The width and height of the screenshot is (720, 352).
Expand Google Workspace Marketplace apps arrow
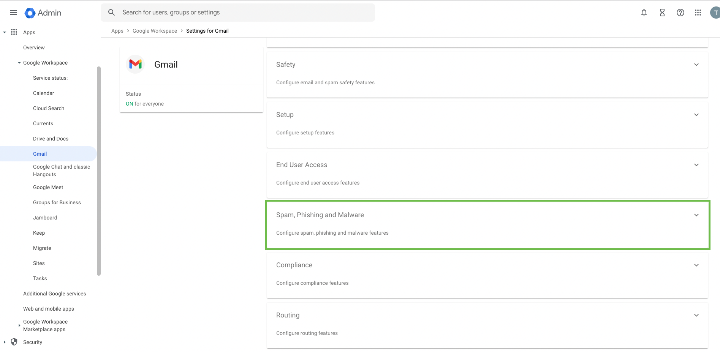coord(19,325)
